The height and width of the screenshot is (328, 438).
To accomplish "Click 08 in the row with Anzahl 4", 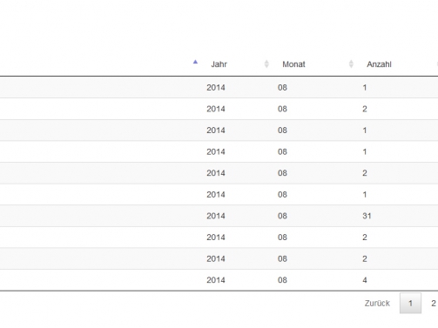I will [282, 280].
